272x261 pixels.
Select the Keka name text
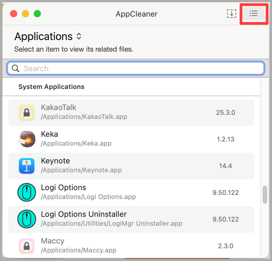coord(50,134)
